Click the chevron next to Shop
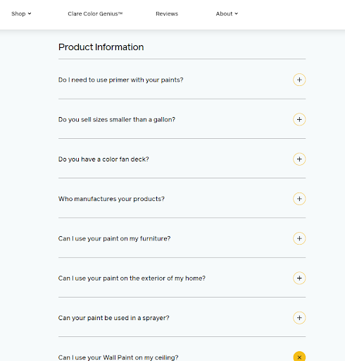Screen dimensions: 345x361 coord(30,13)
